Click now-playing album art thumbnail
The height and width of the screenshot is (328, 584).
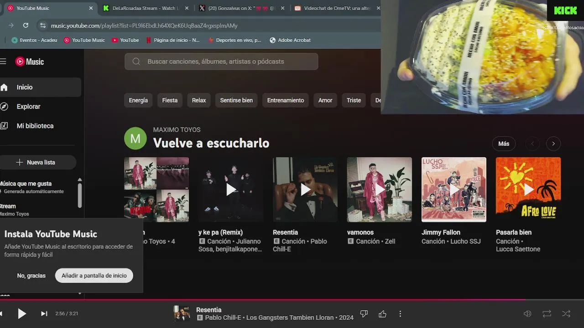pyautogui.click(x=182, y=313)
